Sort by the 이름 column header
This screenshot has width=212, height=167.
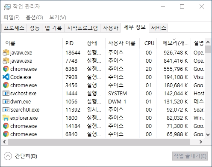tap(32, 43)
